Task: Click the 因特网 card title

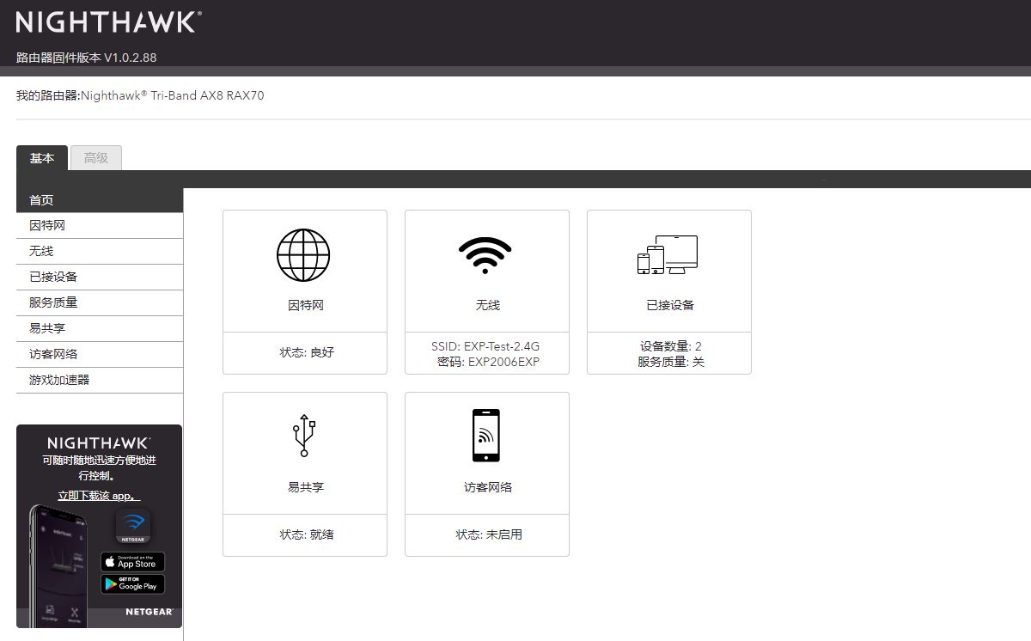Action: (305, 305)
